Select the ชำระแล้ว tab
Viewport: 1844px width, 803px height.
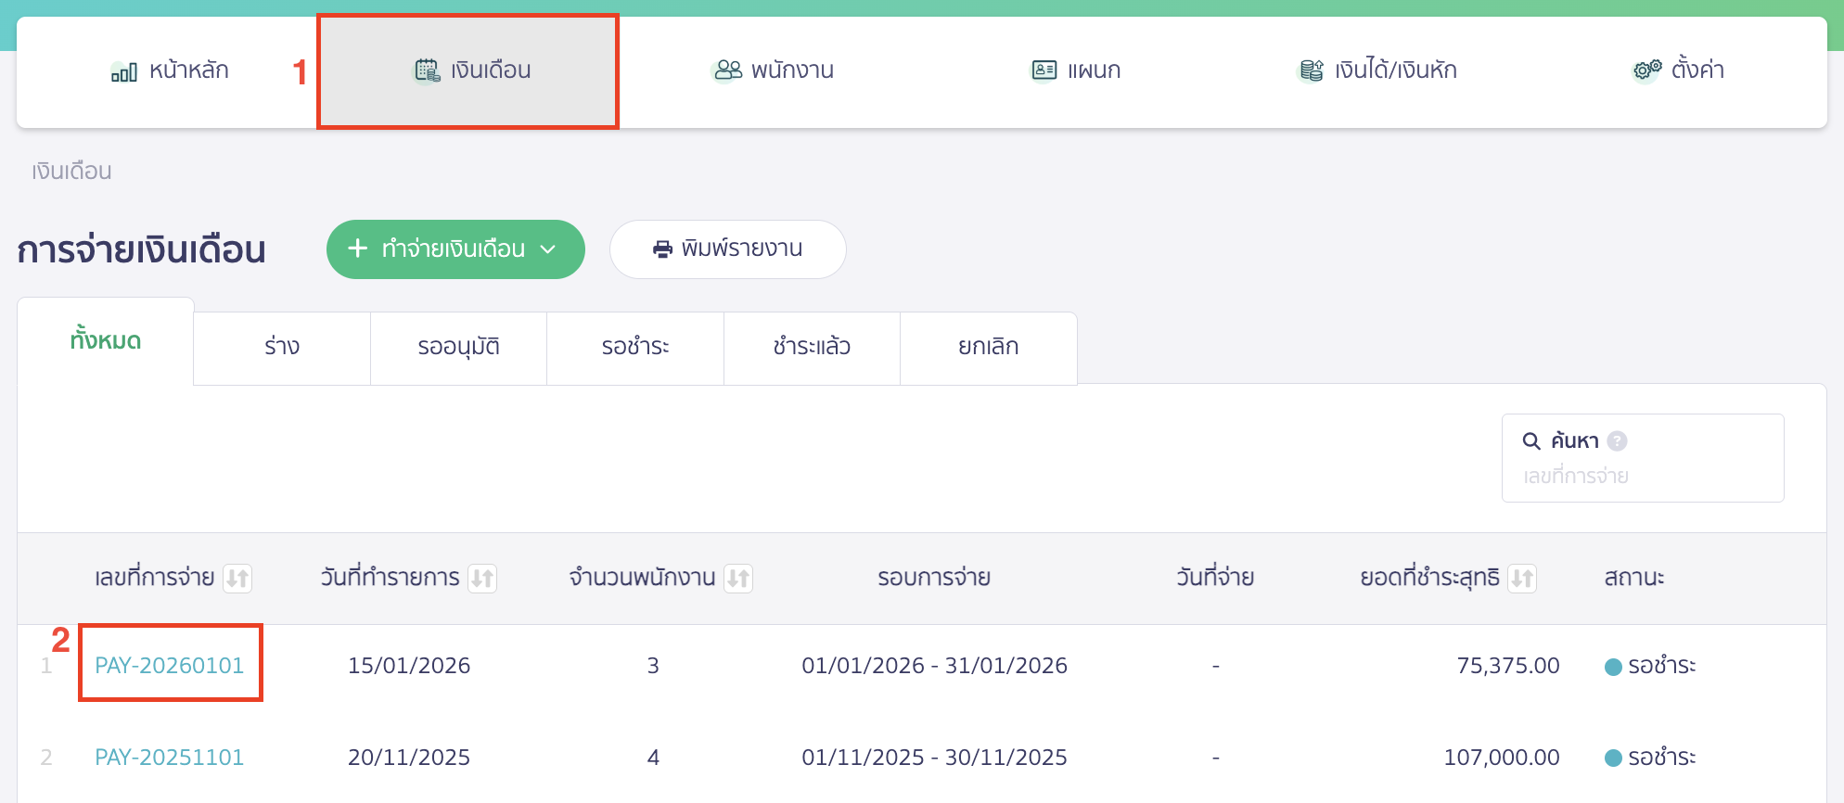pyautogui.click(x=812, y=348)
